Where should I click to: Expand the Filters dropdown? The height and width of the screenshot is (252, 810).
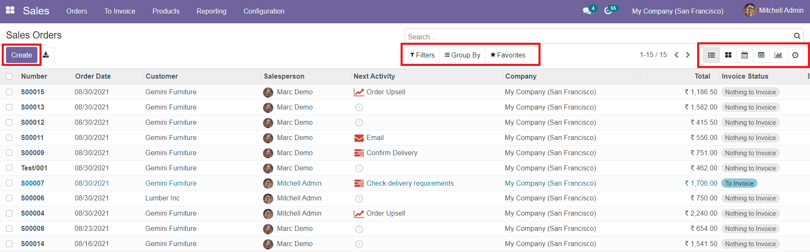pyautogui.click(x=422, y=55)
